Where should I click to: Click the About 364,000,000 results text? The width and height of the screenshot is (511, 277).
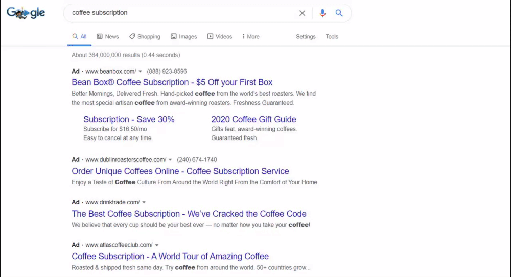click(126, 55)
